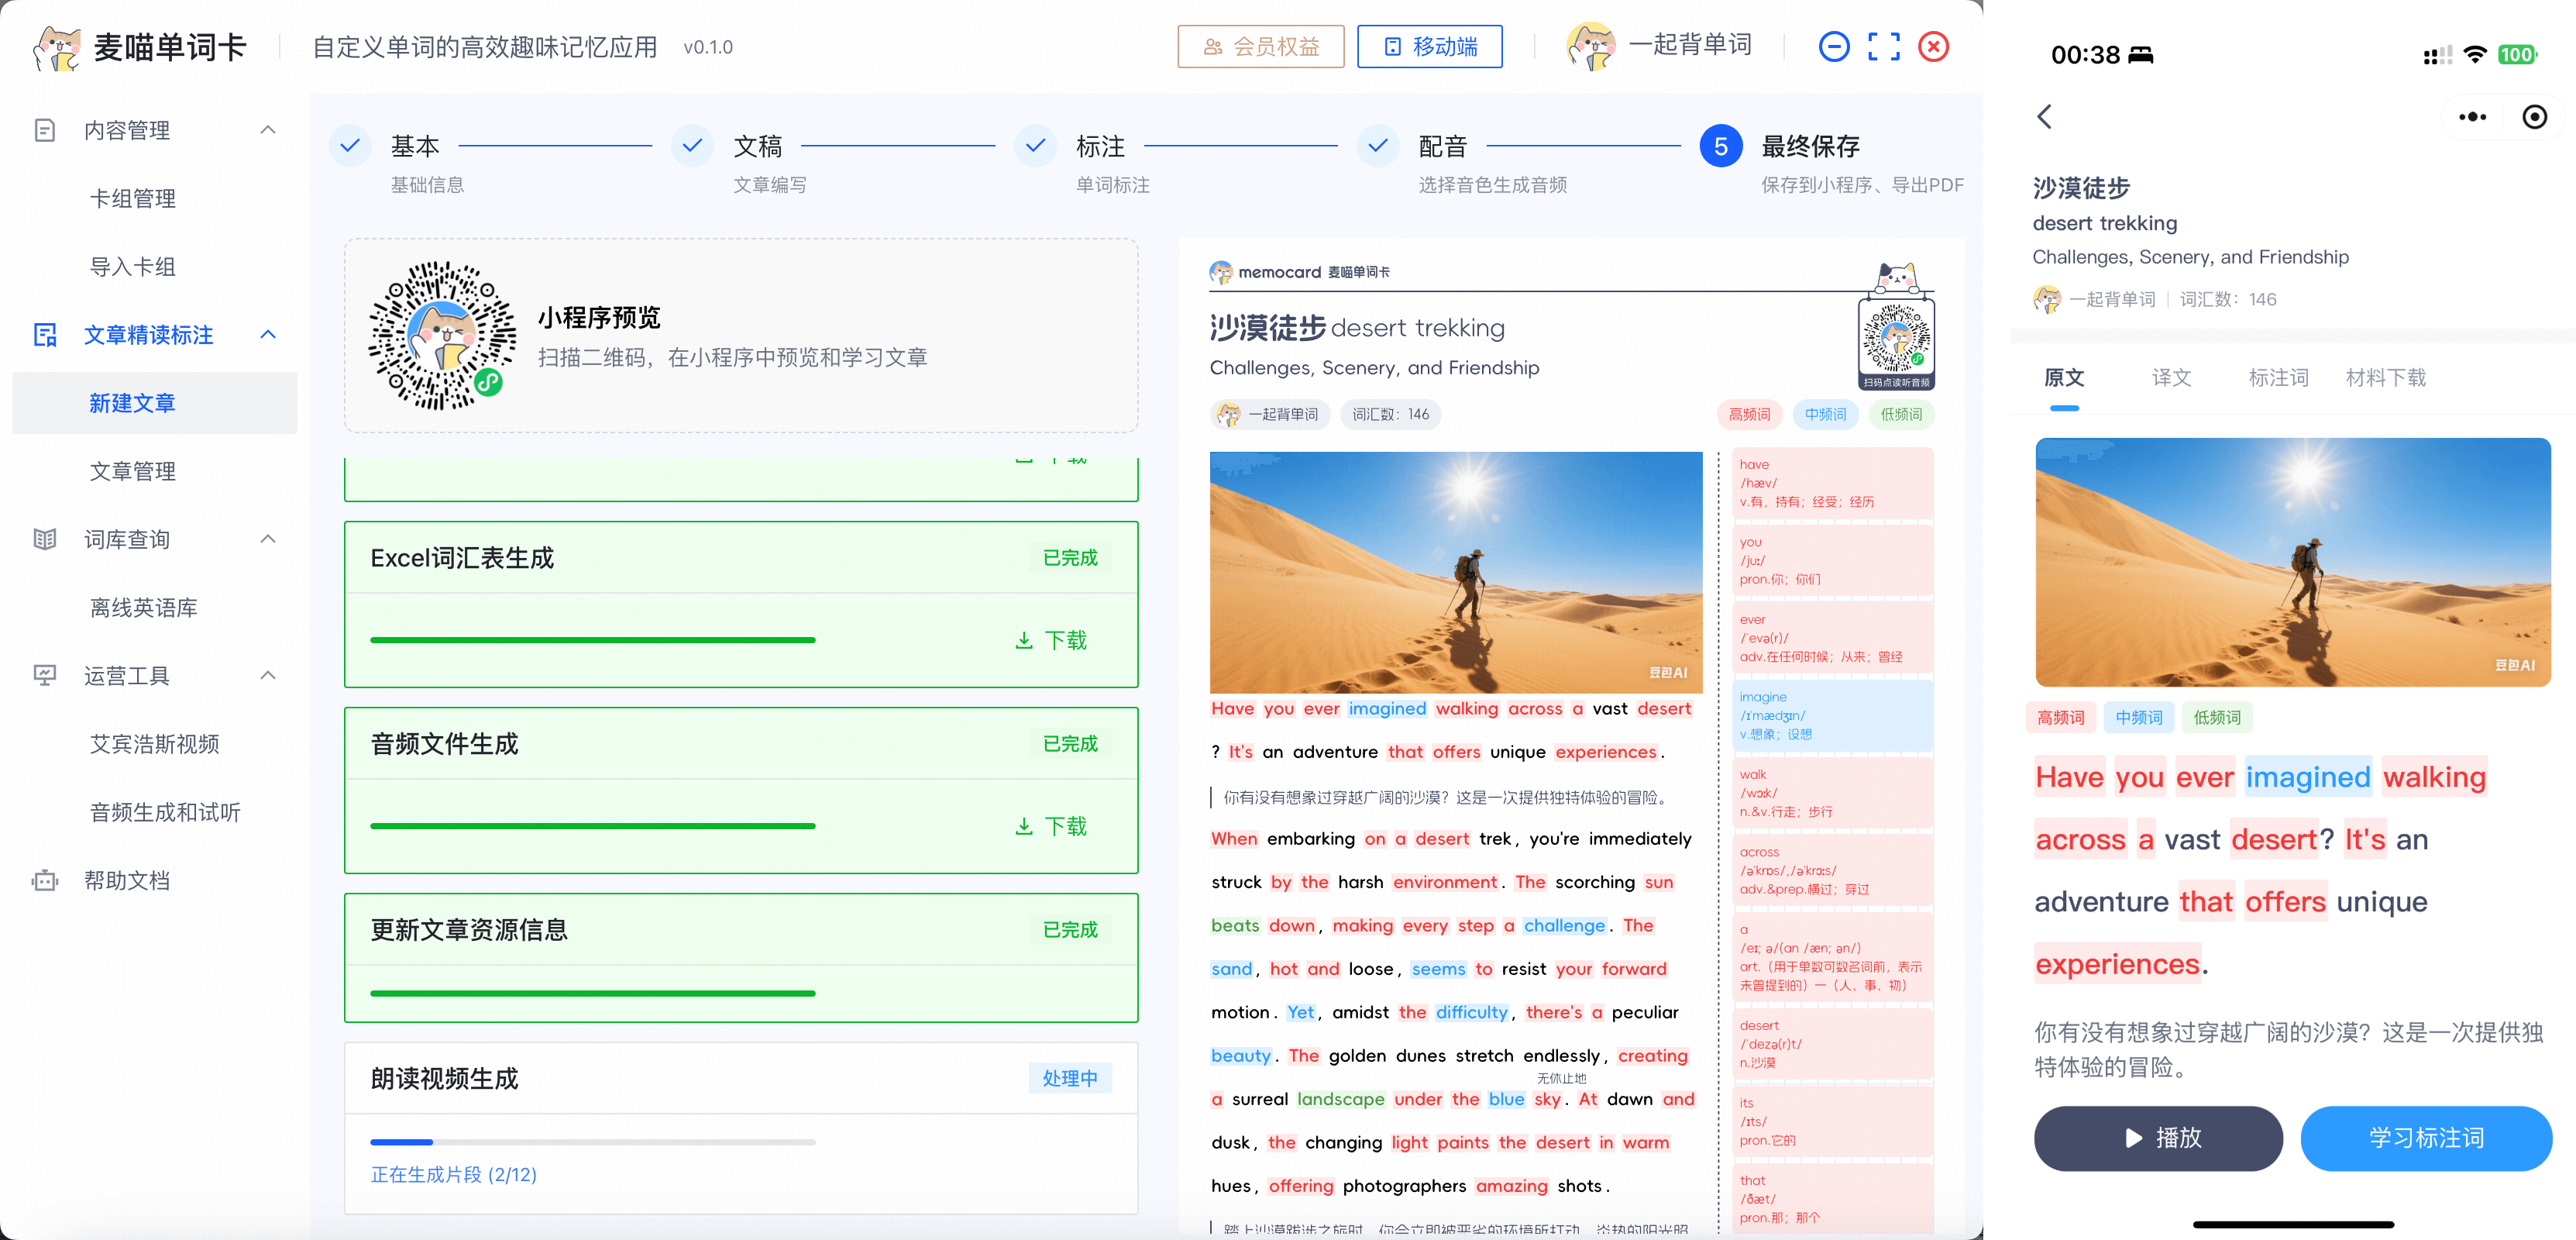Click the 帮助文档 robot icon

point(45,880)
